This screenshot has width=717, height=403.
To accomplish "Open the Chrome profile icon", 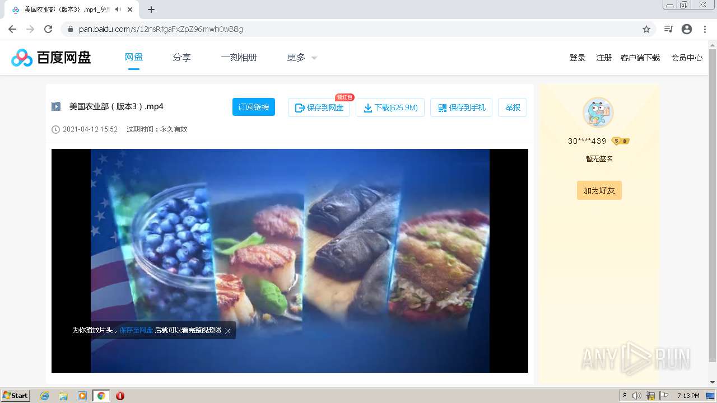I will pyautogui.click(x=687, y=29).
